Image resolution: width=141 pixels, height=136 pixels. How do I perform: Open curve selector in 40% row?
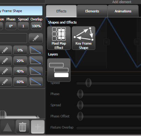36,71
